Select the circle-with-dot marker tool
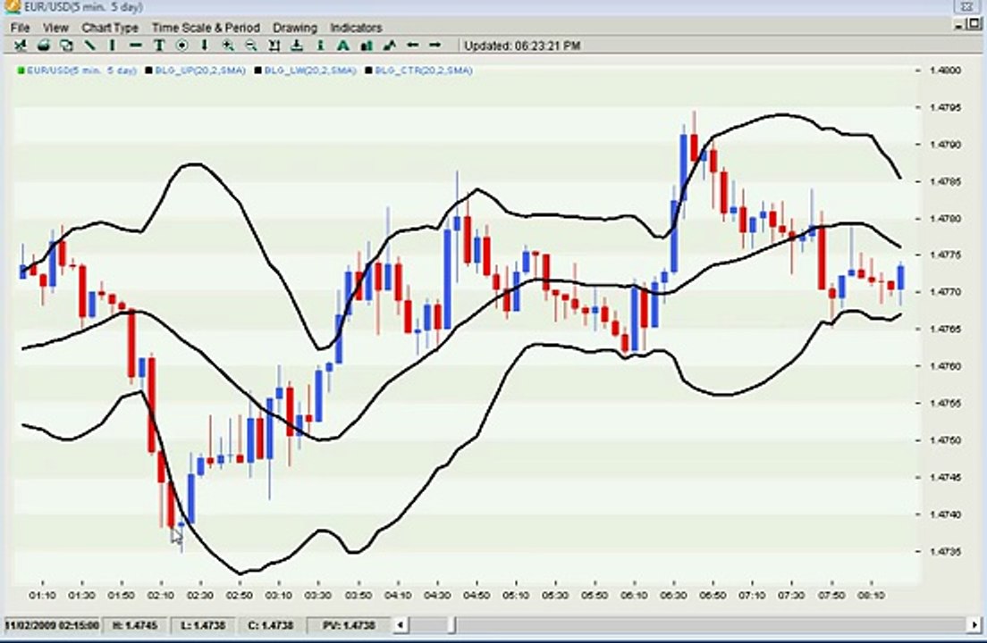The width and height of the screenshot is (987, 643). click(x=181, y=46)
